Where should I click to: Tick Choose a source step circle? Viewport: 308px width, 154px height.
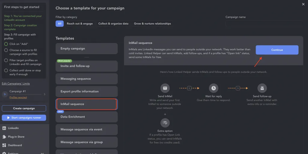6,50
